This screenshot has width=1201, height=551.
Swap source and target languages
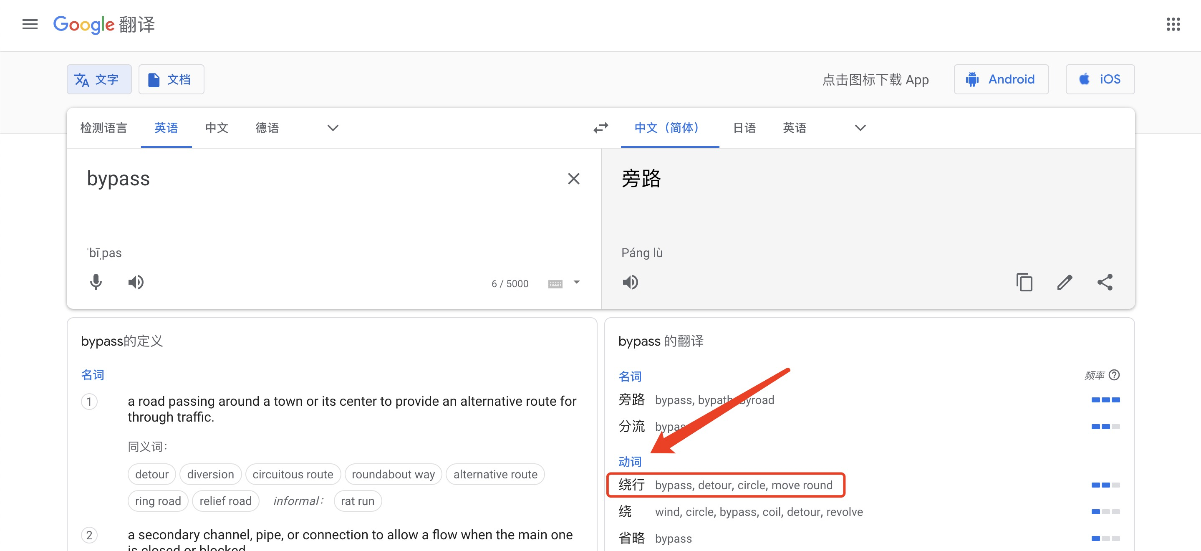click(600, 128)
